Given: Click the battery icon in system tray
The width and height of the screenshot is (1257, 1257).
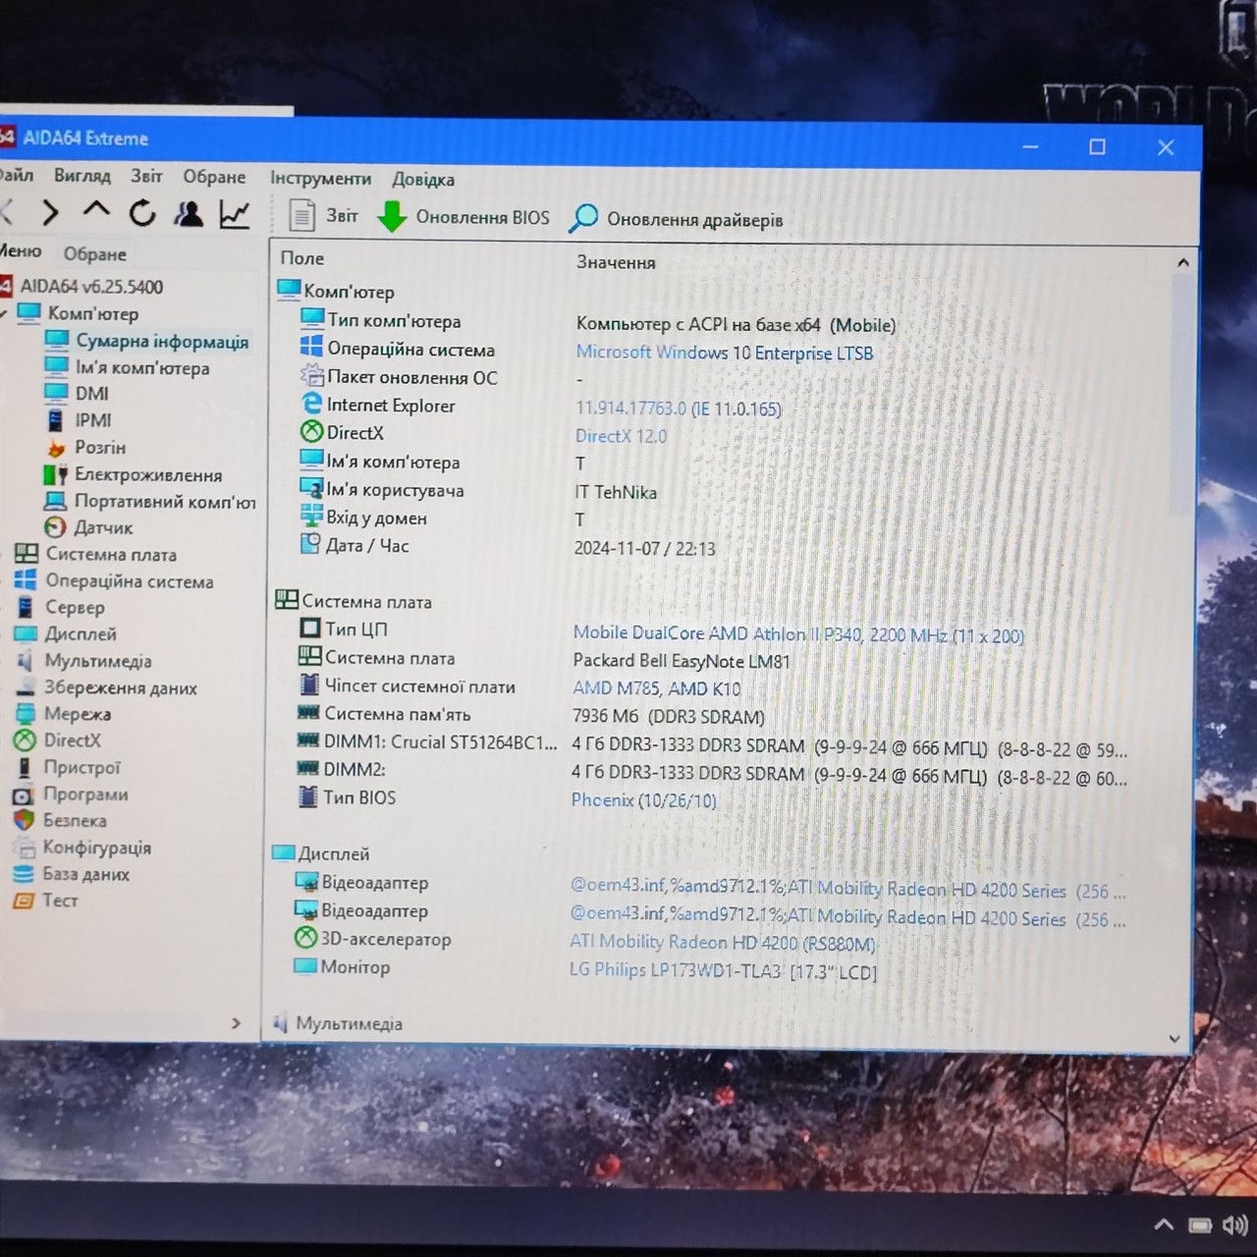Looking at the screenshot, I should 1199,1225.
